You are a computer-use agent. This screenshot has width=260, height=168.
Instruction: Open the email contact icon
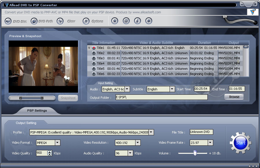(x=126, y=21)
